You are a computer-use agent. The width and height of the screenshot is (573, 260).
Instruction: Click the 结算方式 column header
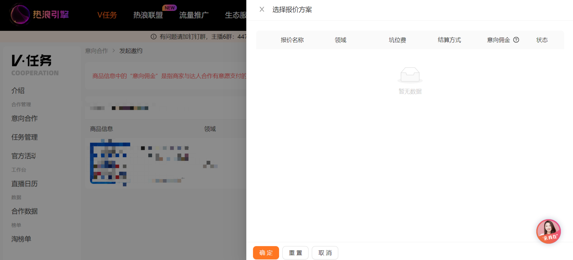pyautogui.click(x=449, y=40)
